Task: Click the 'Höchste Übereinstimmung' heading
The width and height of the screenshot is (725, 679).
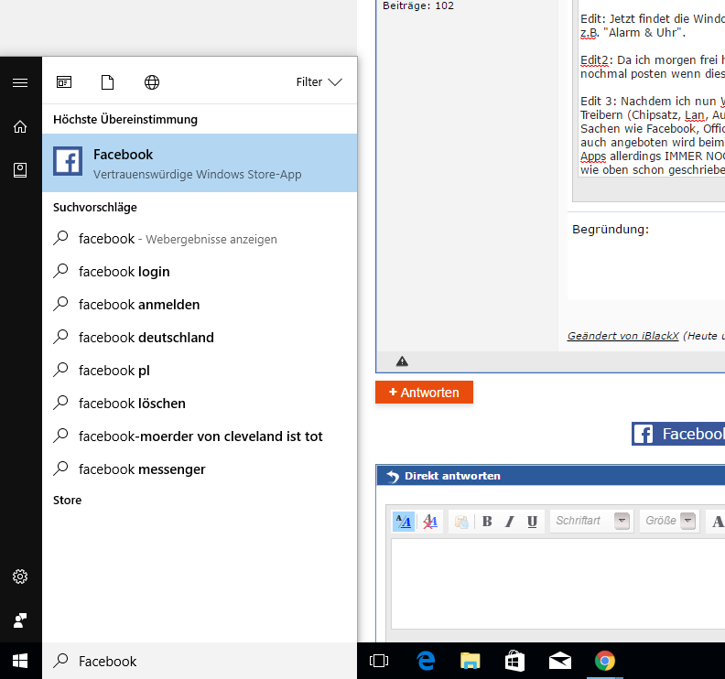Action: (x=125, y=119)
